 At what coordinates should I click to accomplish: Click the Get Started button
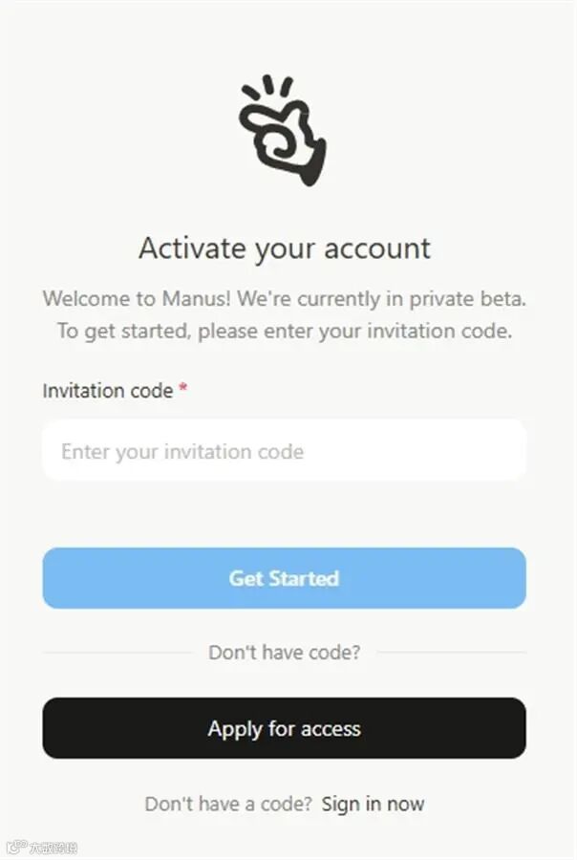284,578
